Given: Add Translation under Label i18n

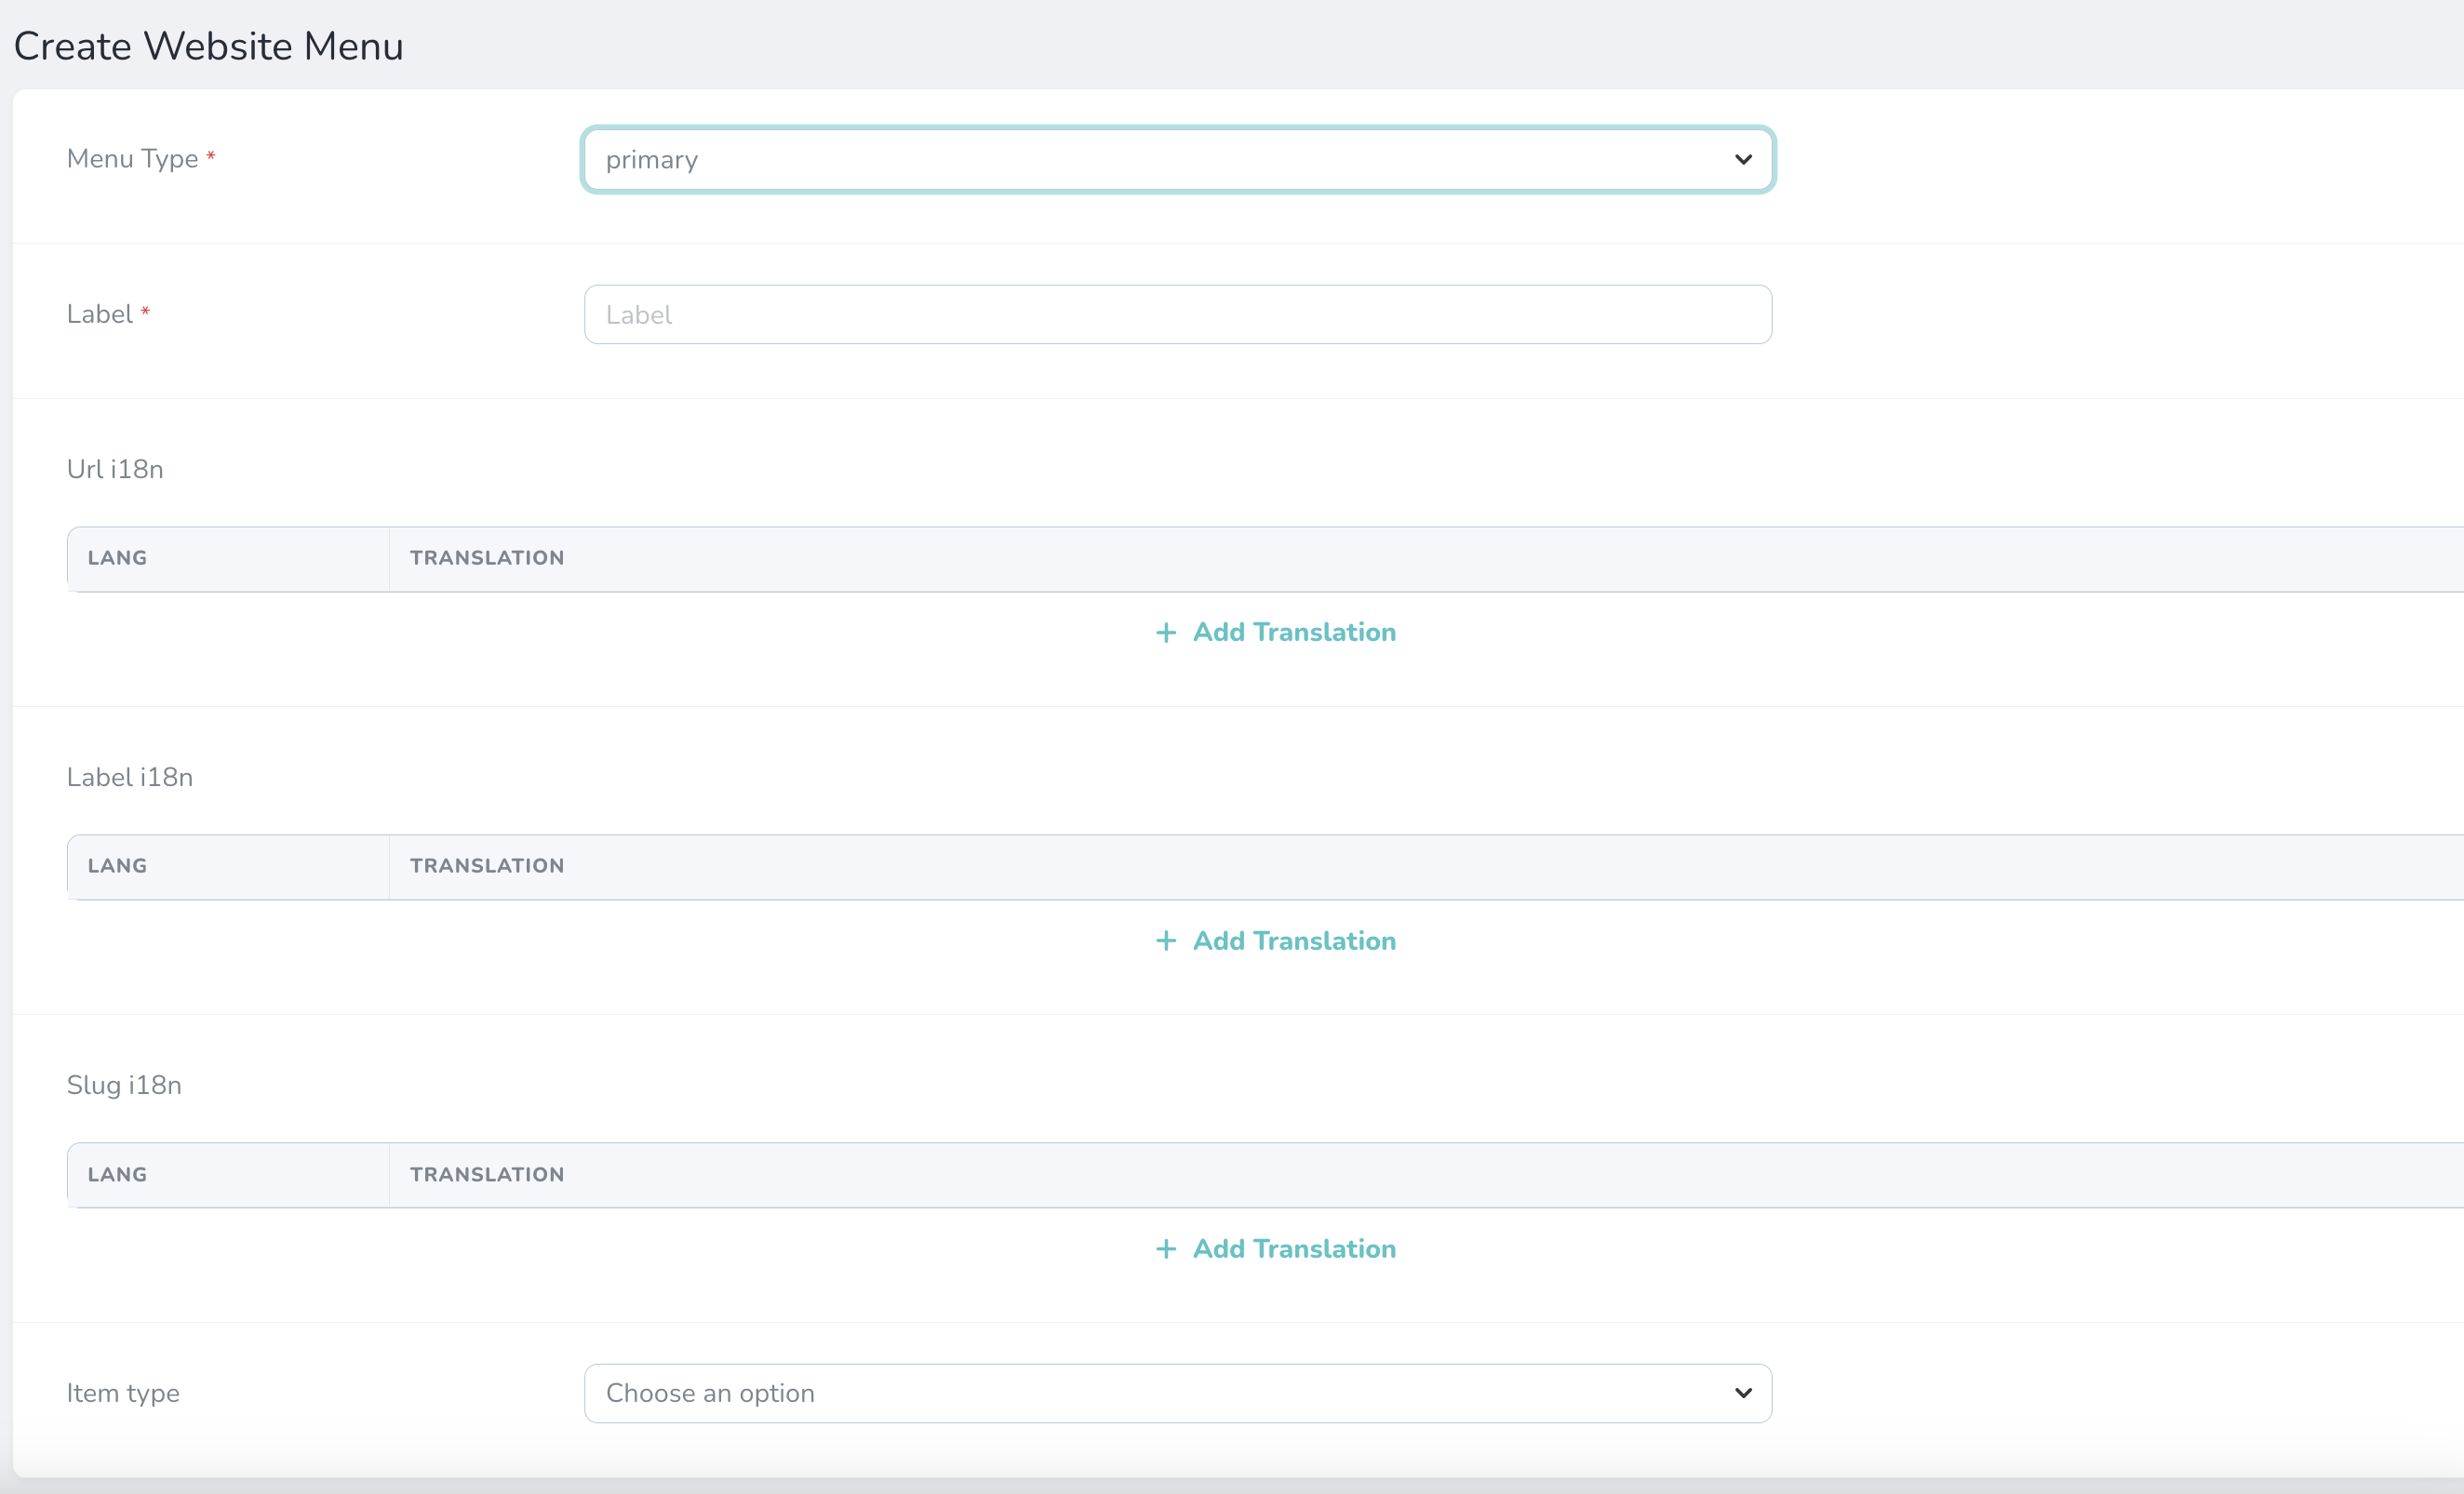Looking at the screenshot, I should click(x=1293, y=941).
